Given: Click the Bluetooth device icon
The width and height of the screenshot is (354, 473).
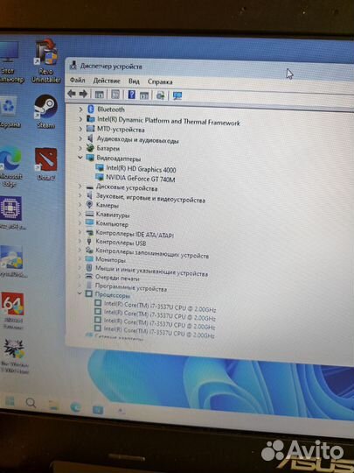Looking at the screenshot, I should 91,109.
